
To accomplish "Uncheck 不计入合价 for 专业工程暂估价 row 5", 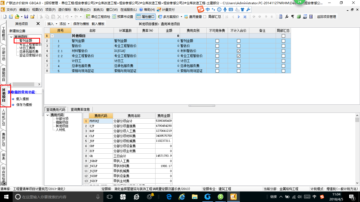I will (239, 56).
